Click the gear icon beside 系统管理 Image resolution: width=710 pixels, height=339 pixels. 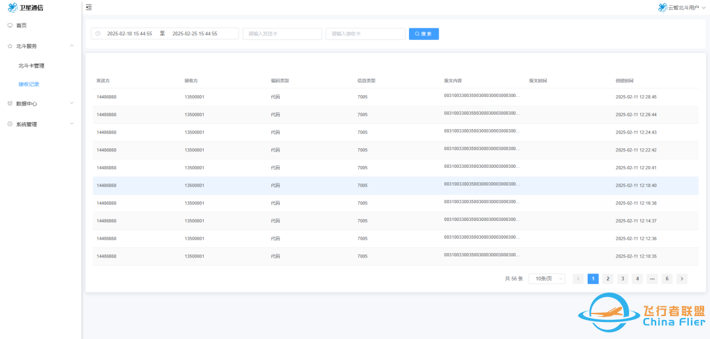[10, 124]
